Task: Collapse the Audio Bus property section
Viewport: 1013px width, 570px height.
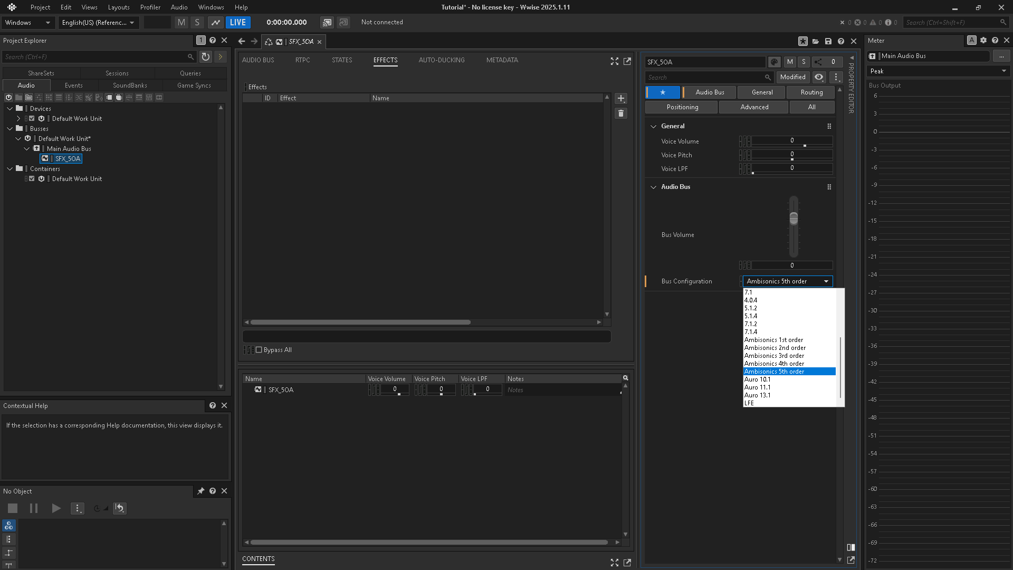Action: coord(654,187)
